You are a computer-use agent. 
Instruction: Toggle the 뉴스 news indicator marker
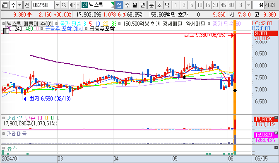click(3, 148)
